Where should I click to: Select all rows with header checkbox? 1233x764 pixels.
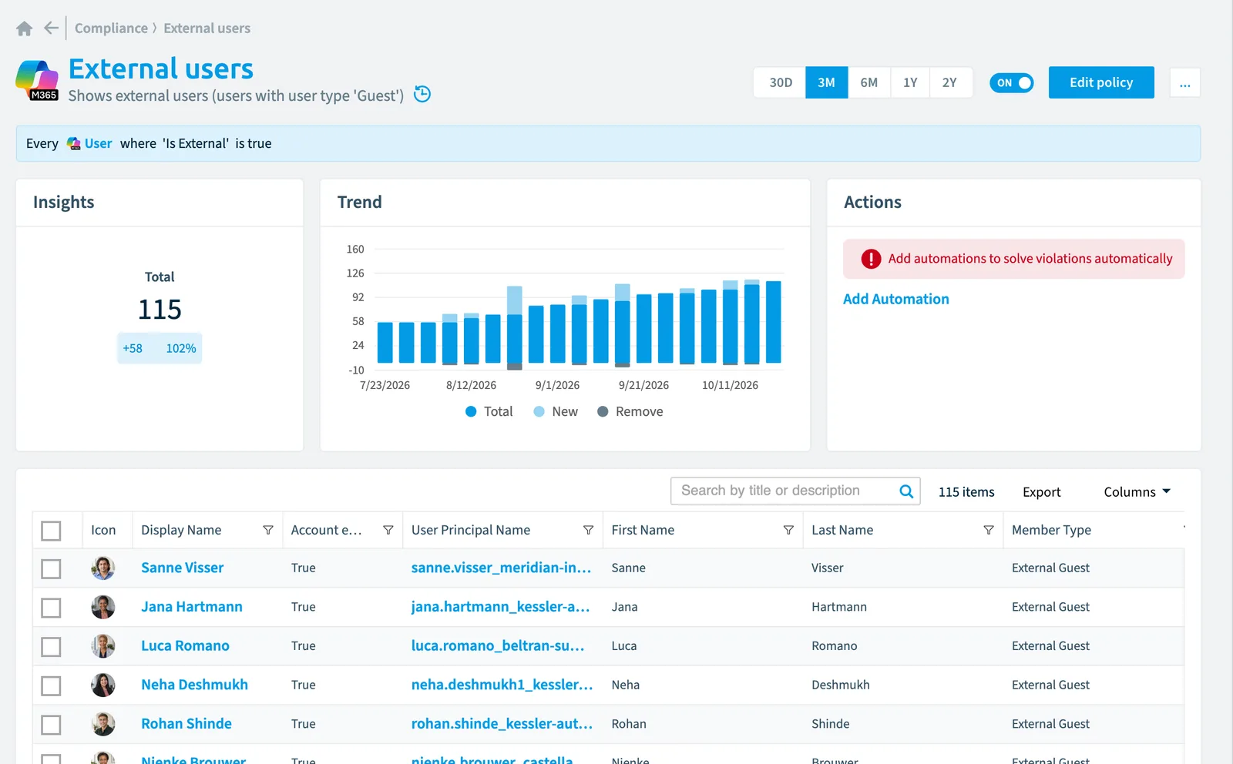[x=51, y=531]
